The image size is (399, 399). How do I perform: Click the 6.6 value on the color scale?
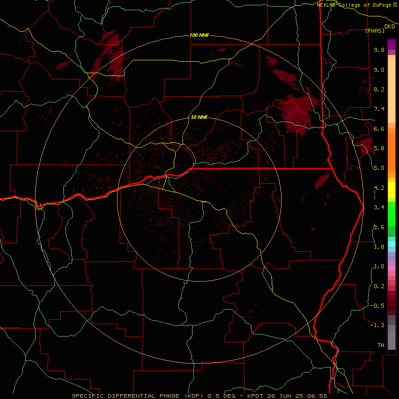point(379,129)
